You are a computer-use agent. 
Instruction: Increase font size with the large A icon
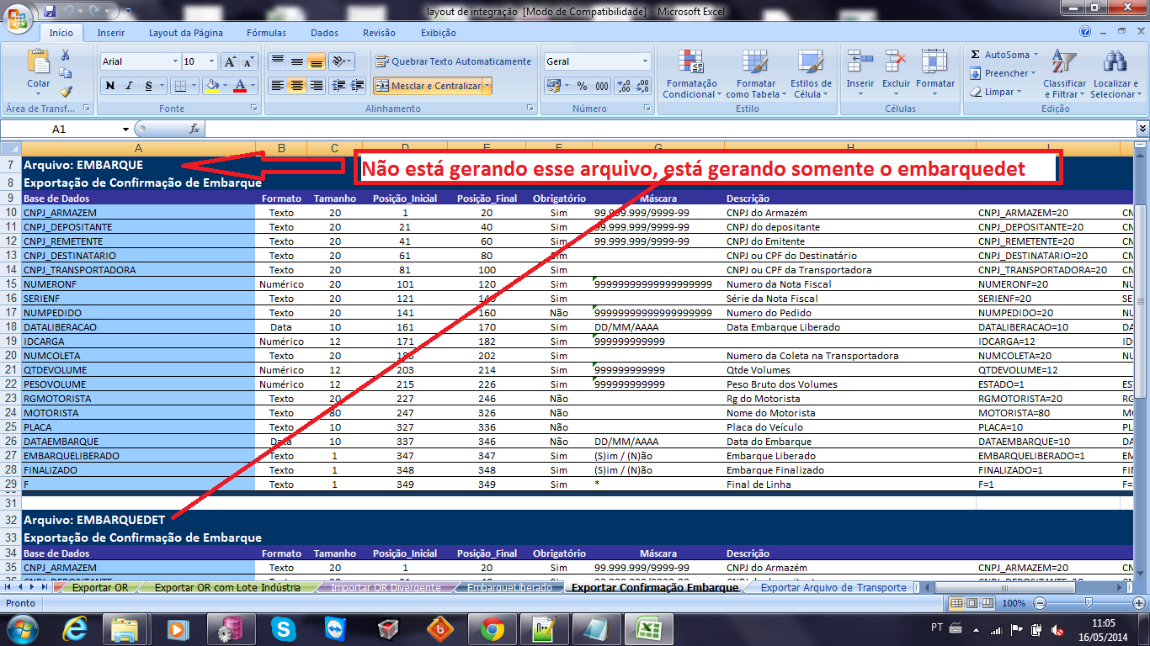tap(230, 61)
